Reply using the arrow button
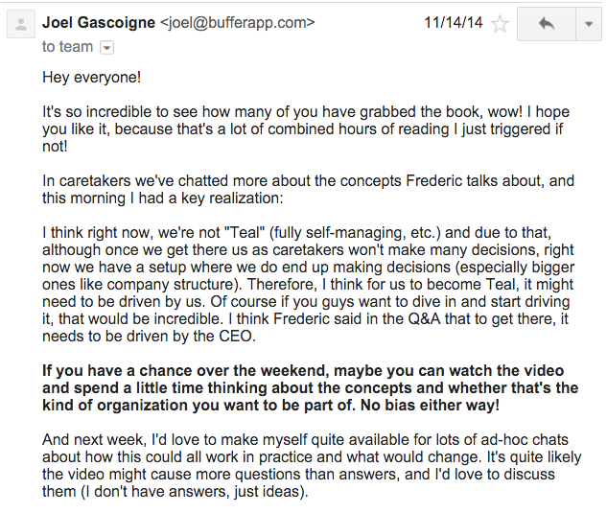This screenshot has height=513, width=607. pos(547,24)
